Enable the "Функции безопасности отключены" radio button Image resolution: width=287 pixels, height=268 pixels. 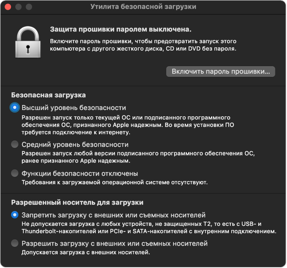coord(14,173)
